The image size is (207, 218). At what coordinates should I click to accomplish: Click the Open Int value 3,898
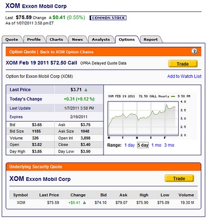86,138
